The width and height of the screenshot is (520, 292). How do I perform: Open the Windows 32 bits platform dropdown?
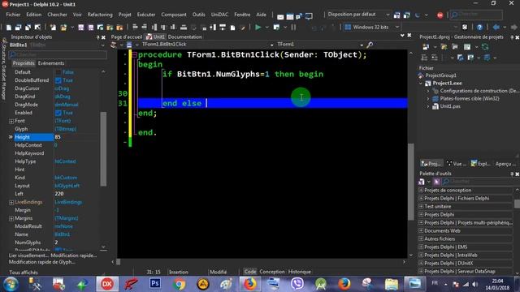(x=397, y=27)
